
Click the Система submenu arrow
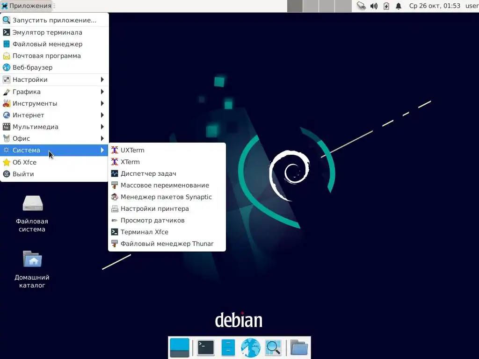102,150
